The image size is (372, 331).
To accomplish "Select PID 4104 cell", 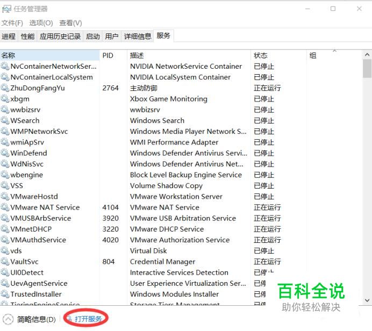I will tap(110, 207).
